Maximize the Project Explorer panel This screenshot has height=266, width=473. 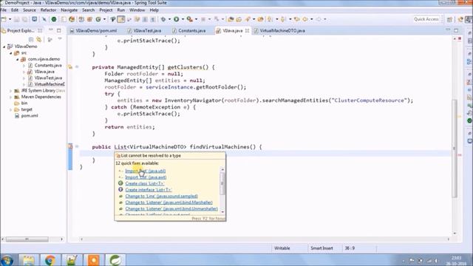coord(59,30)
